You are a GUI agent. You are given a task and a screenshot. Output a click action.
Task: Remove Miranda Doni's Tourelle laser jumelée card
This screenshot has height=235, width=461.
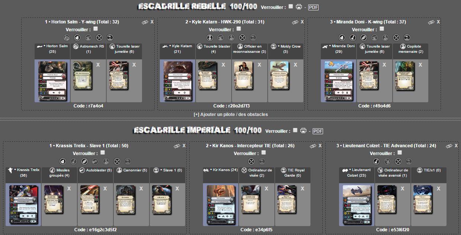tap(384, 65)
